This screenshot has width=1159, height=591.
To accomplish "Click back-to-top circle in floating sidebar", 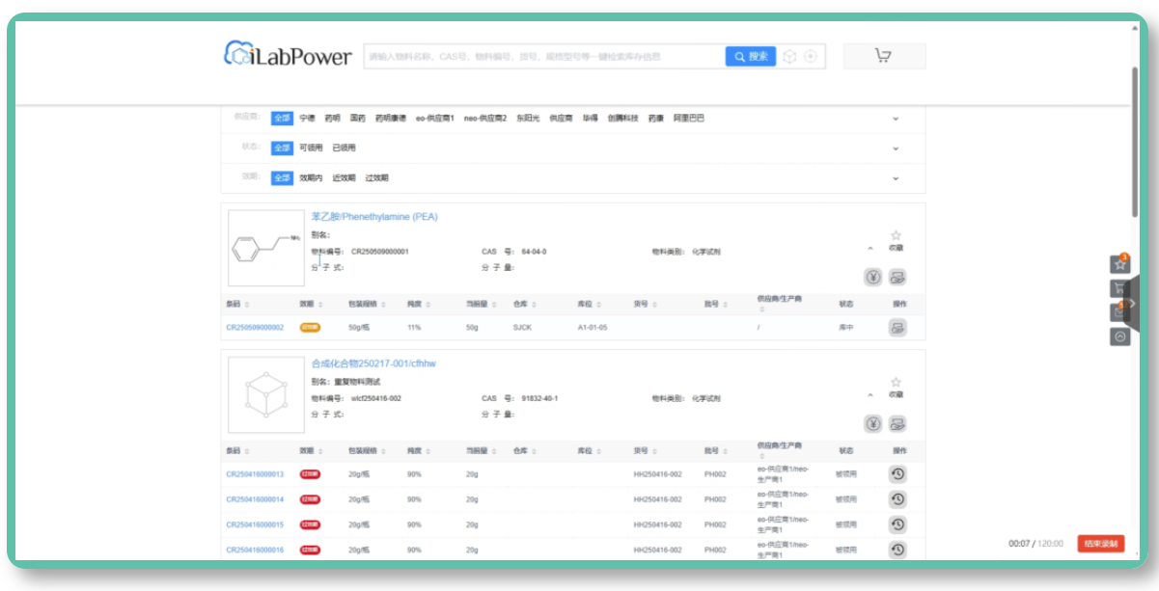I will [x=1119, y=336].
